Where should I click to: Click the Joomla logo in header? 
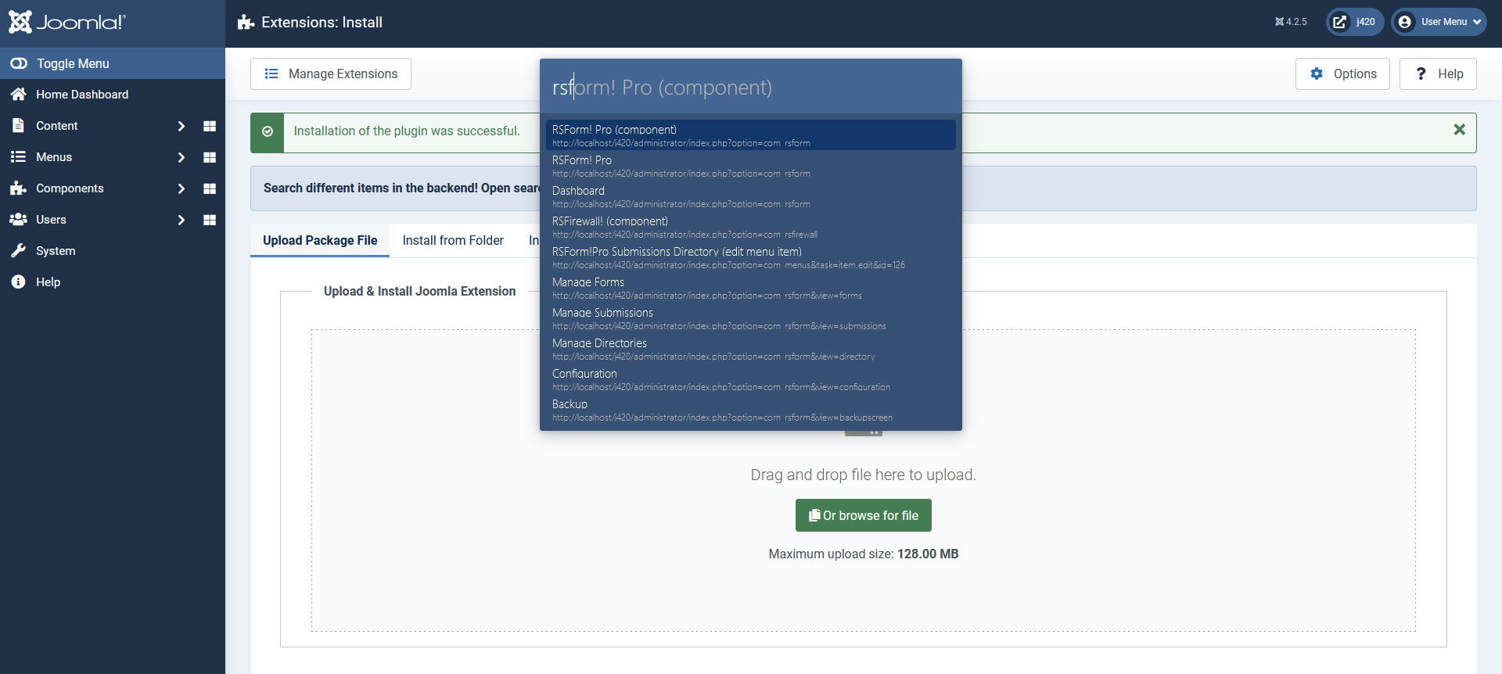[67, 22]
